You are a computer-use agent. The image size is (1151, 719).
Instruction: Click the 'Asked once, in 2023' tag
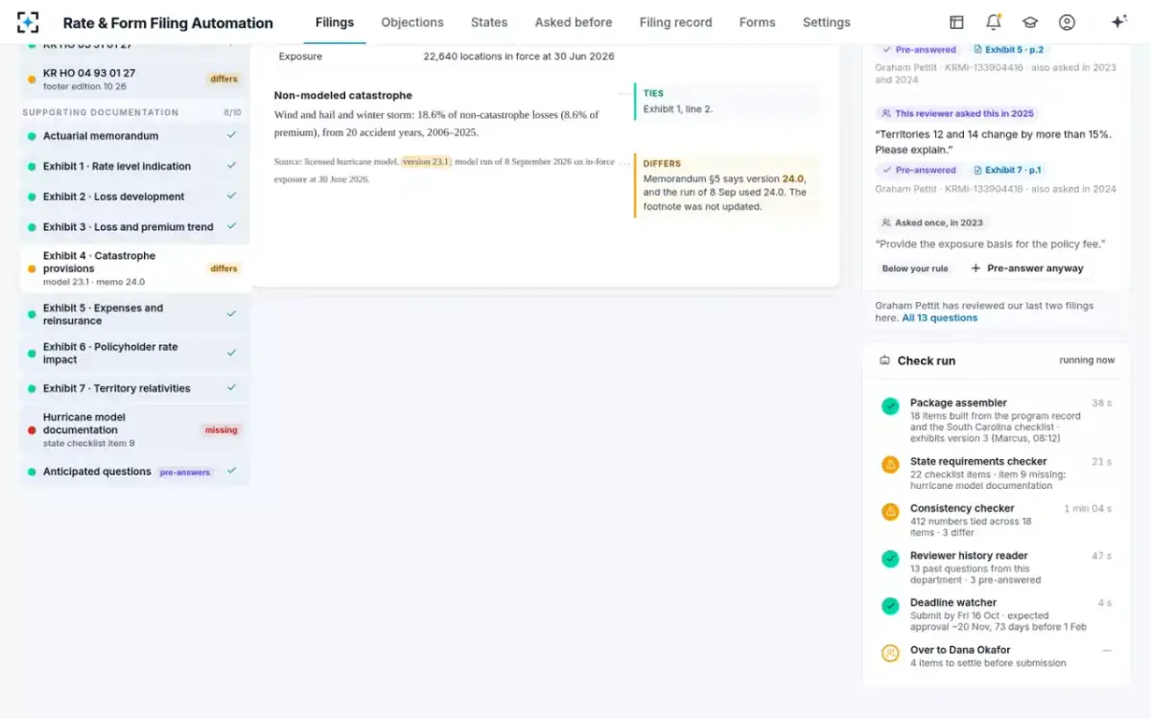click(932, 222)
